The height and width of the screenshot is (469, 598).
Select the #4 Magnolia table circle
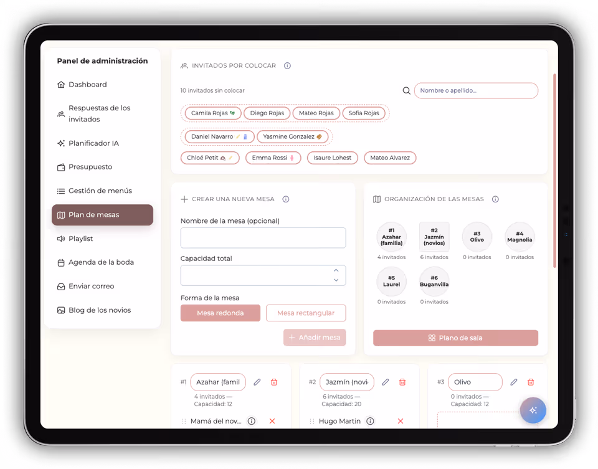520,237
